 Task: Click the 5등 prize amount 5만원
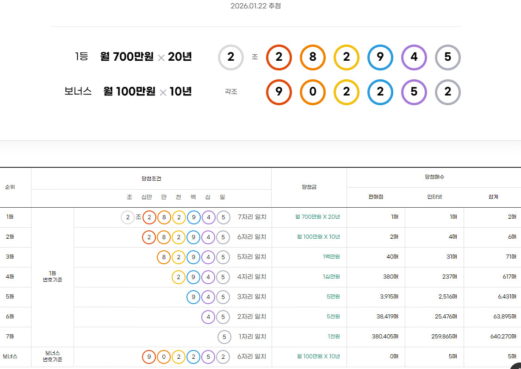(333, 297)
